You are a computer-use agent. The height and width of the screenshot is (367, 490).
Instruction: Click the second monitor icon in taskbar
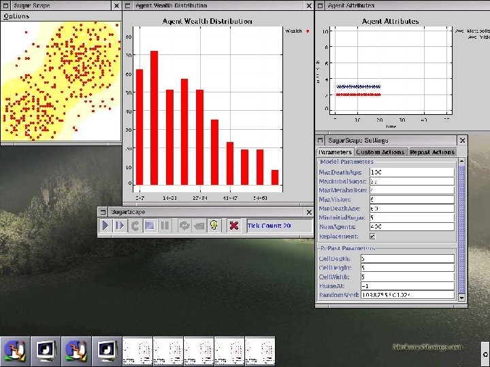tap(107, 351)
